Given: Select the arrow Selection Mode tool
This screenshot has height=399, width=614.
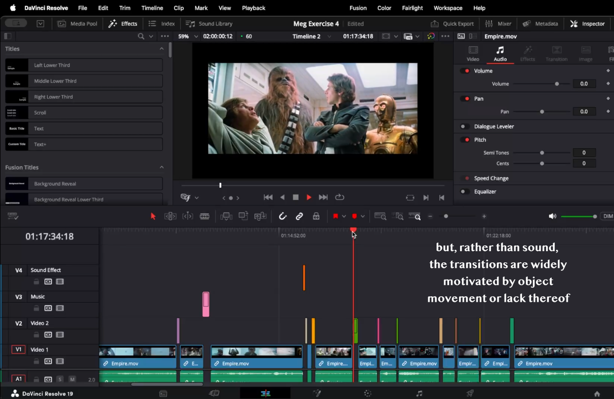Looking at the screenshot, I should (x=153, y=216).
